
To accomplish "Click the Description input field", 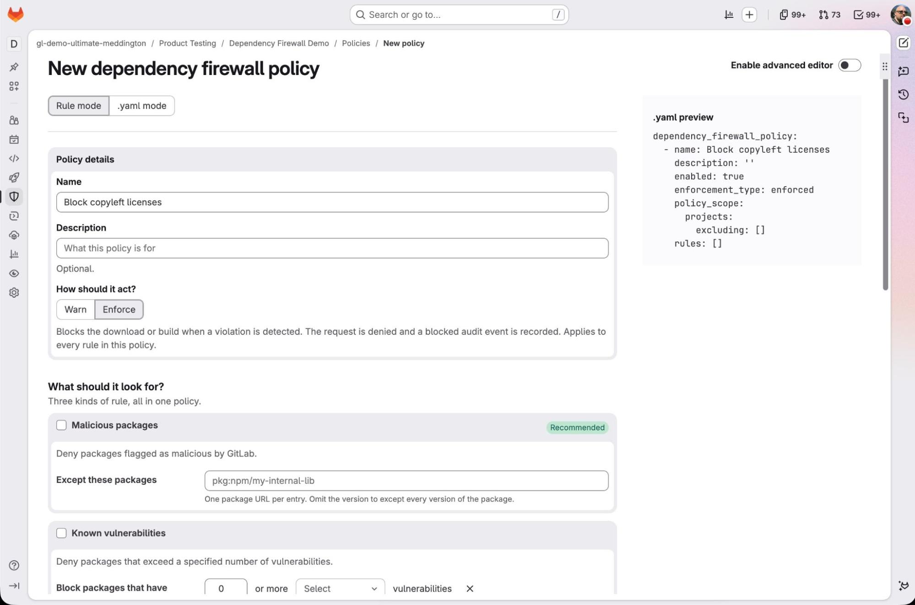I will pos(332,248).
